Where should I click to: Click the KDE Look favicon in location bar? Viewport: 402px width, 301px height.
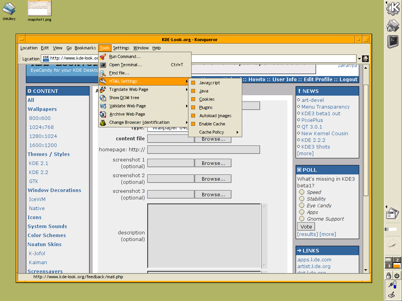[x=46, y=59]
